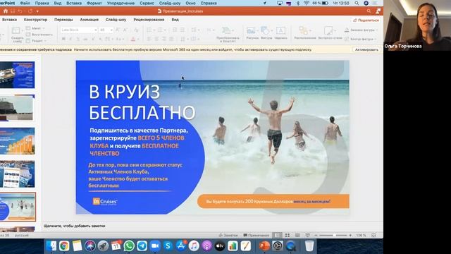Open Экспресс-стили quick styles
The image size is (451, 254).
coord(330,33)
